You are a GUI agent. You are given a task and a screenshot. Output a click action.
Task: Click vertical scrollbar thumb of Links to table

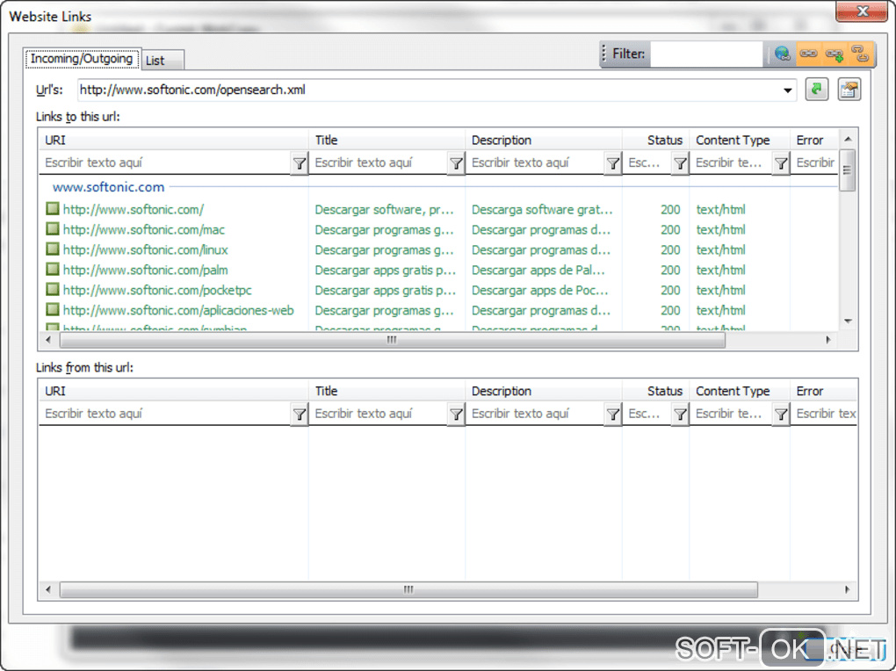pos(848,170)
